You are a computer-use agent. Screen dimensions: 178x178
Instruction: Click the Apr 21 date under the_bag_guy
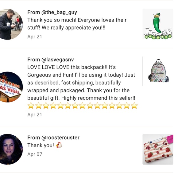(35, 37)
